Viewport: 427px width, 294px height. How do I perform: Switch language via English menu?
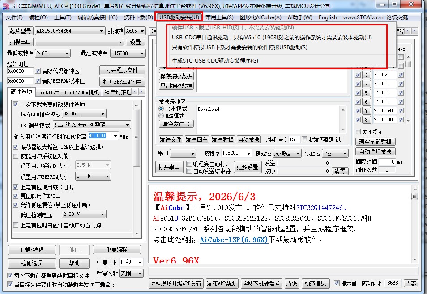click(328, 17)
